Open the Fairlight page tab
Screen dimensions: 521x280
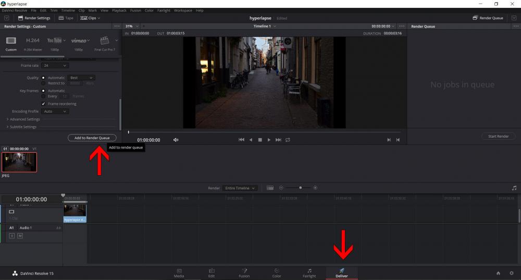pos(309,273)
